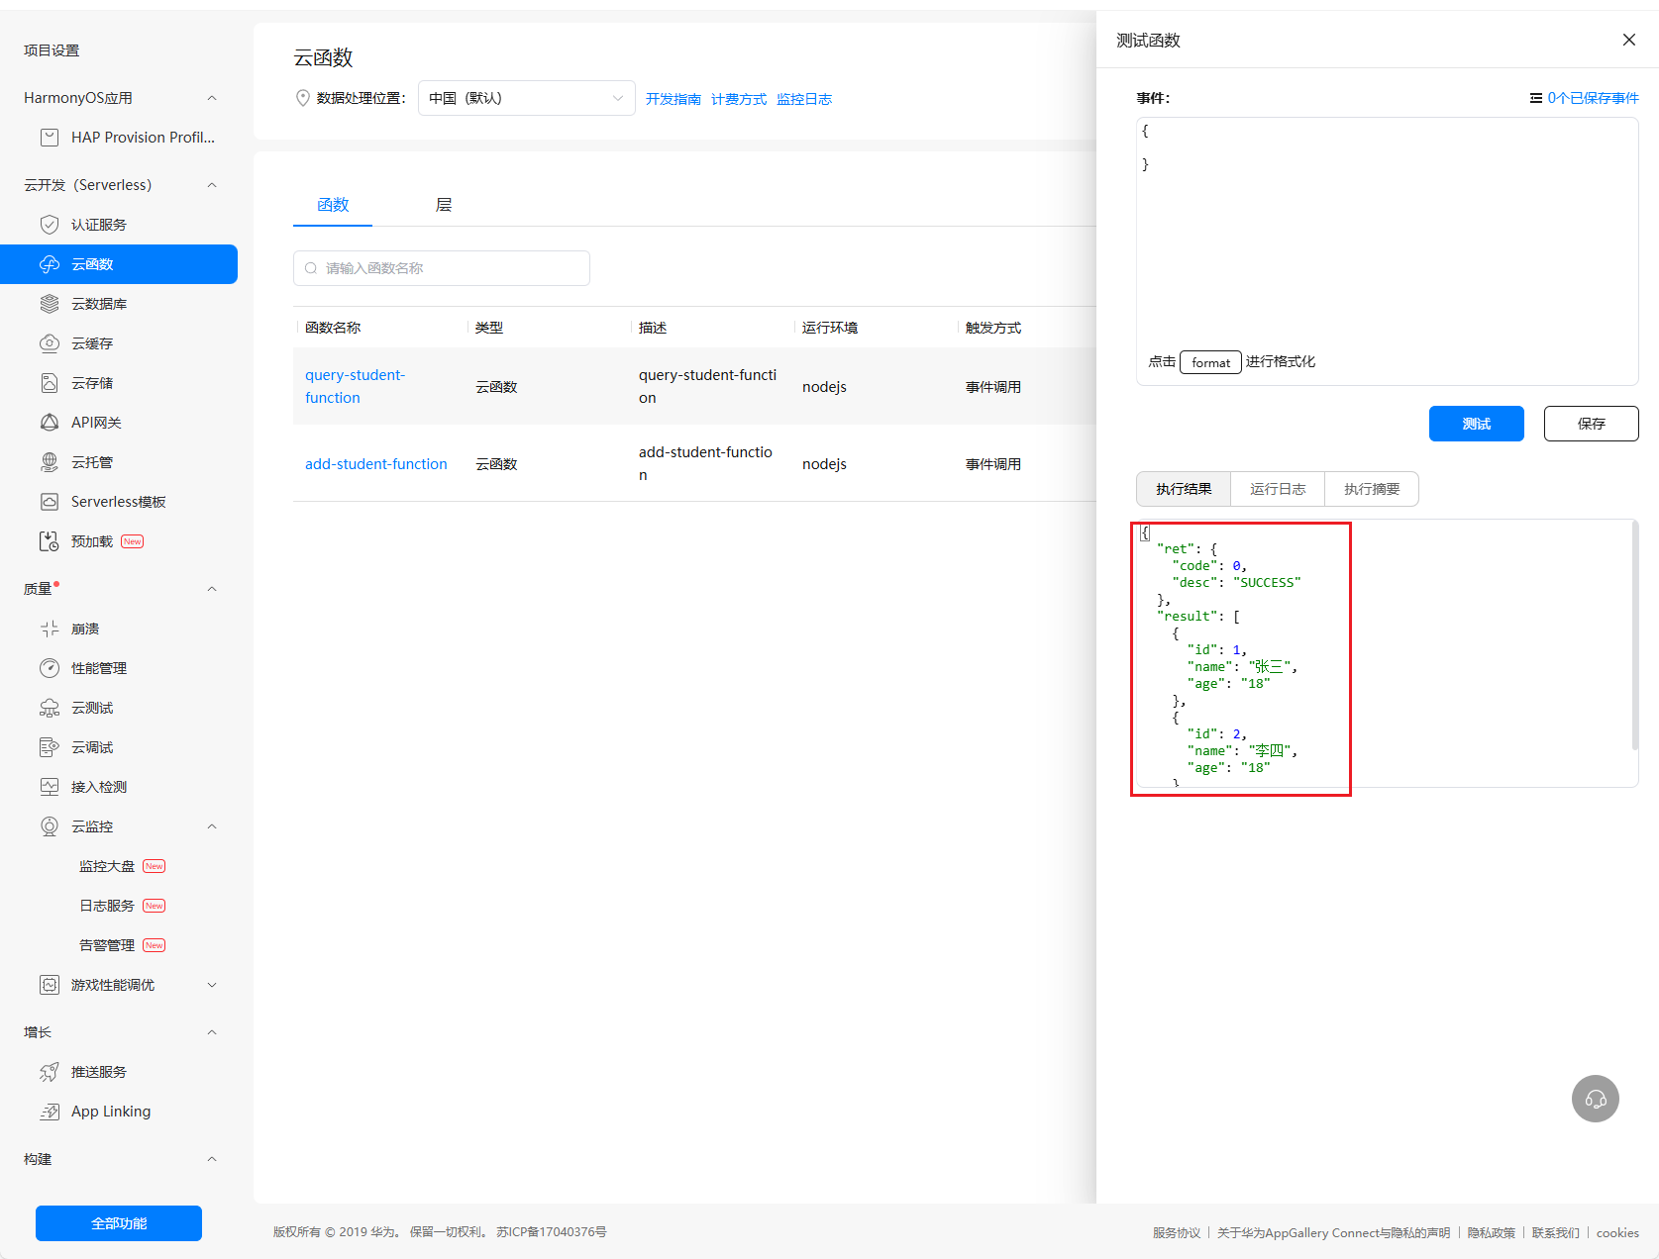The height and width of the screenshot is (1259, 1659).
Task: Click the 游戏性能调优 icon
Action: pos(50,985)
